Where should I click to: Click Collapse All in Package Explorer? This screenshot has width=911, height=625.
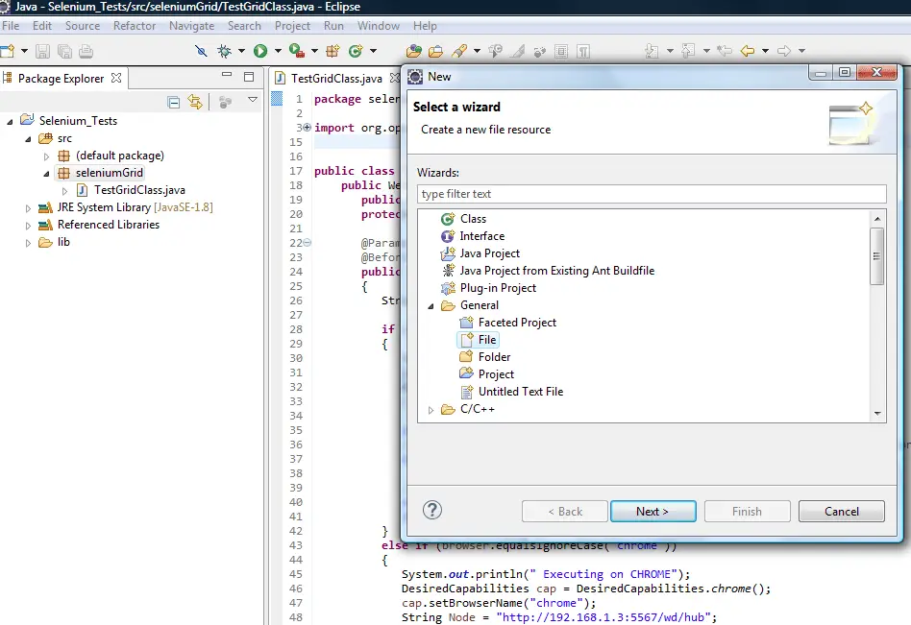click(x=174, y=102)
